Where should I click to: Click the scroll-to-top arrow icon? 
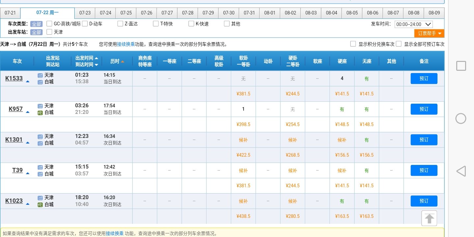coord(429,218)
